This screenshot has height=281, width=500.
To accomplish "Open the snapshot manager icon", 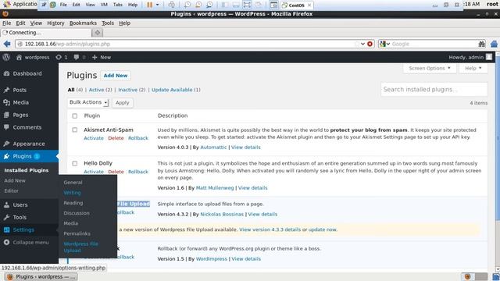I will (209, 5).
